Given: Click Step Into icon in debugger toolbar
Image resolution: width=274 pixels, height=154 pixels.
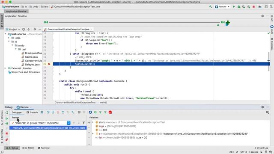Looking at the screenshot, I should point(53,112).
